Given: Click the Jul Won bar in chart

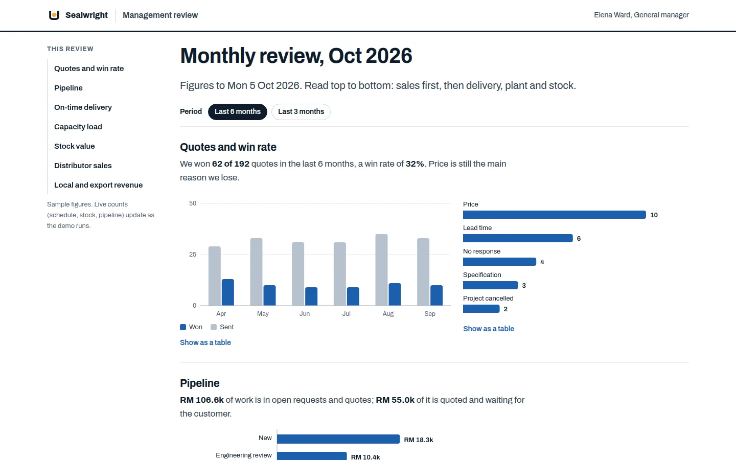Looking at the screenshot, I should [x=353, y=296].
